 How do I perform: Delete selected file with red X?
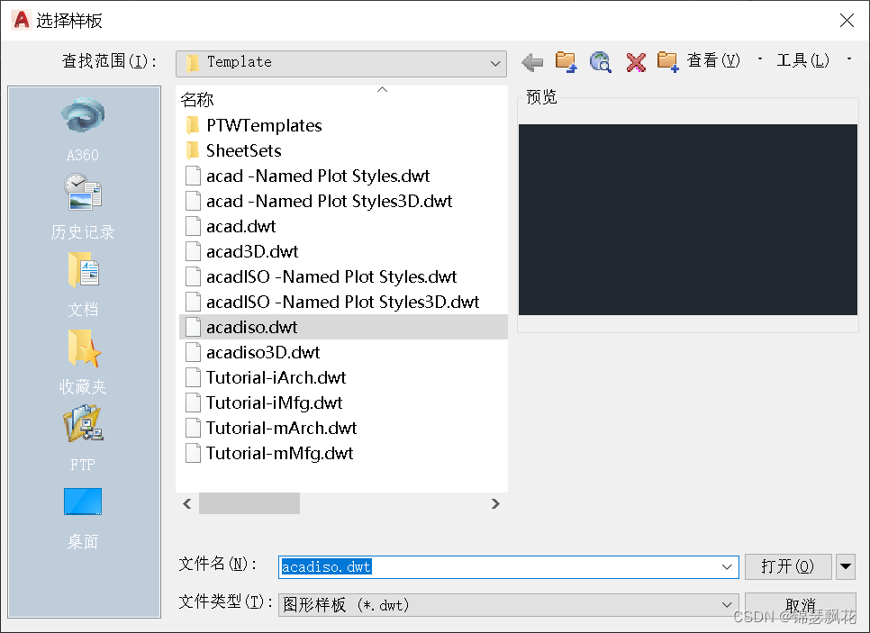(635, 62)
